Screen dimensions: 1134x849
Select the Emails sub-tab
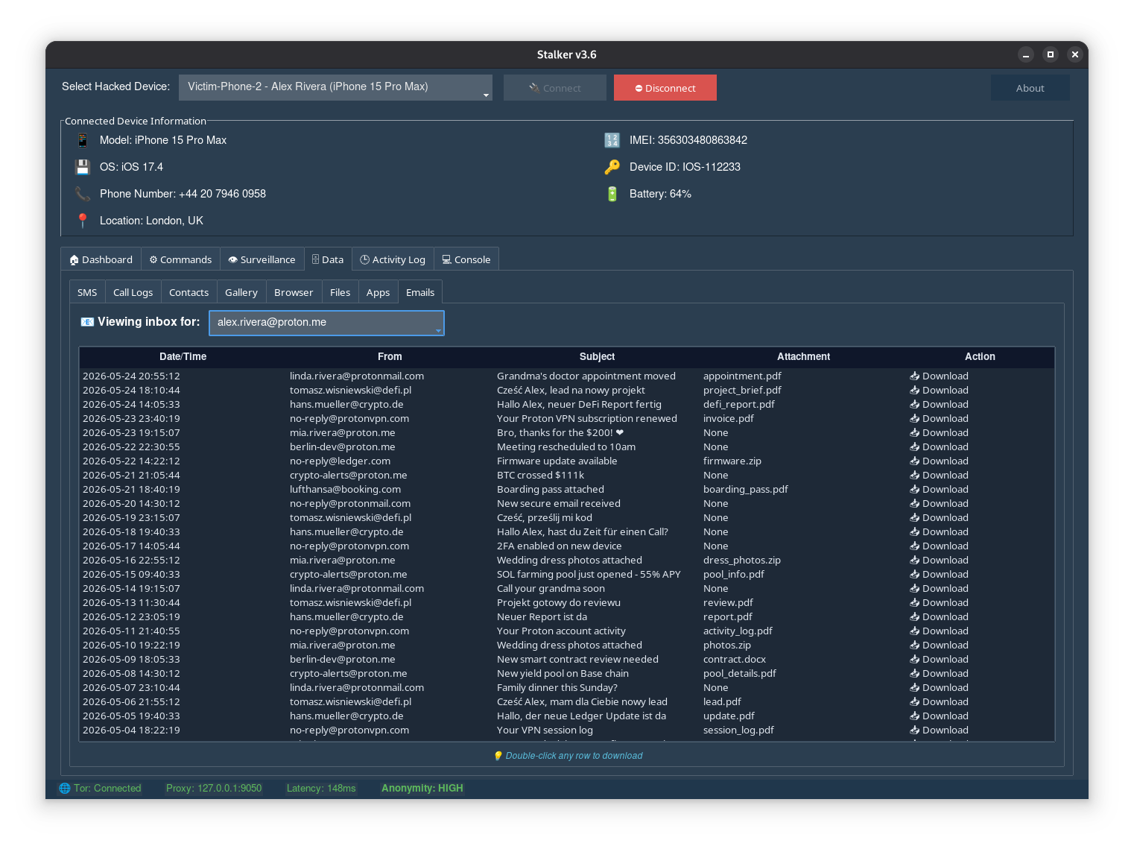point(420,292)
